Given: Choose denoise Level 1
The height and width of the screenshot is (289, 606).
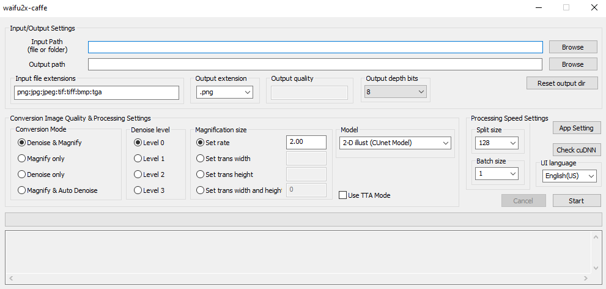Looking at the screenshot, I should 149,159.
